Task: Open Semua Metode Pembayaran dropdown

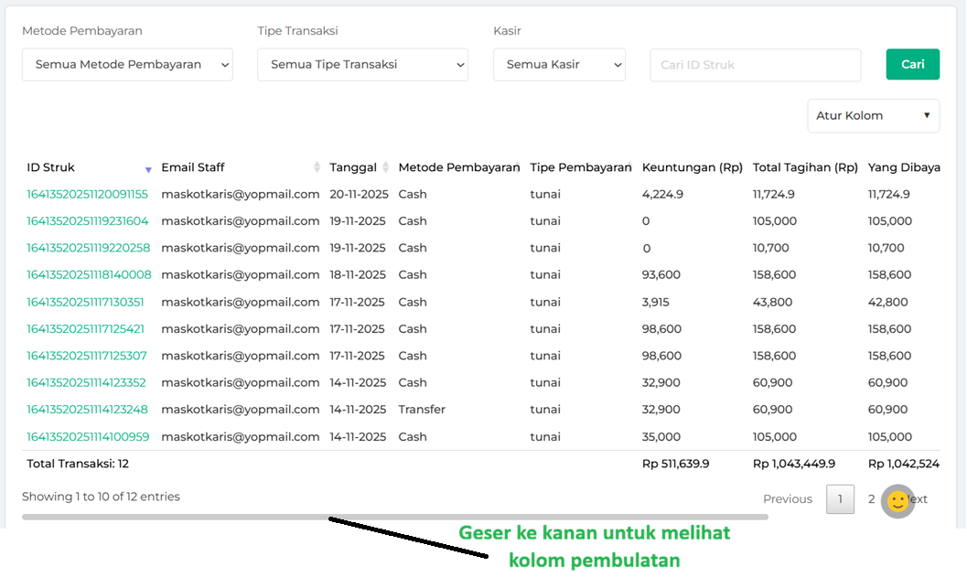Action: (127, 65)
